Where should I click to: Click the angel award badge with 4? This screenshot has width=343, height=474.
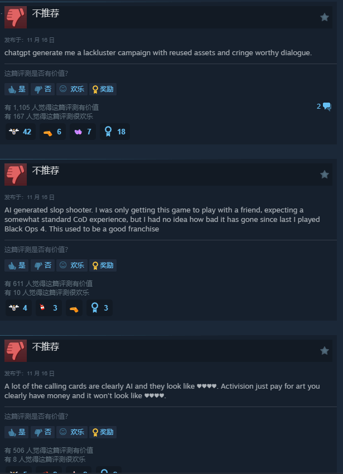(x=18, y=308)
